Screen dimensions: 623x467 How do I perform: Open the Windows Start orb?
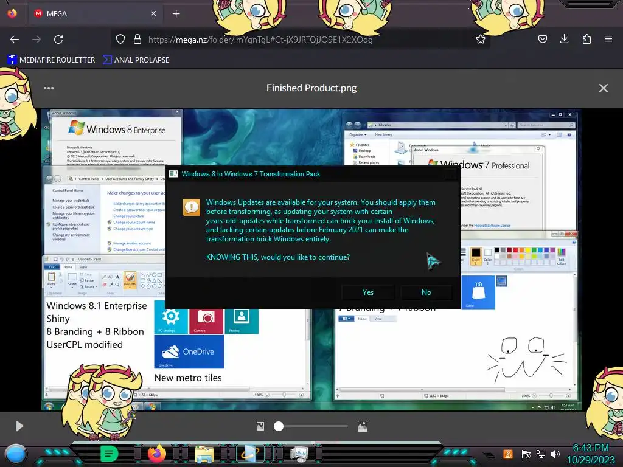[x=16, y=454]
